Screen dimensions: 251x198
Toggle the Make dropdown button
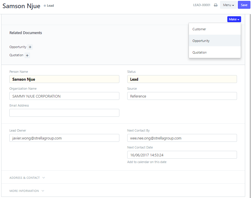(234, 19)
